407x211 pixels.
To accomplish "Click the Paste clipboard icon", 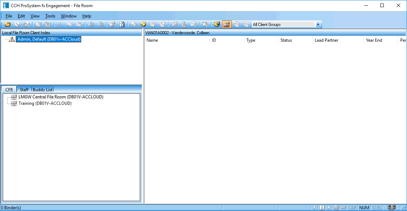I will click(79, 24).
